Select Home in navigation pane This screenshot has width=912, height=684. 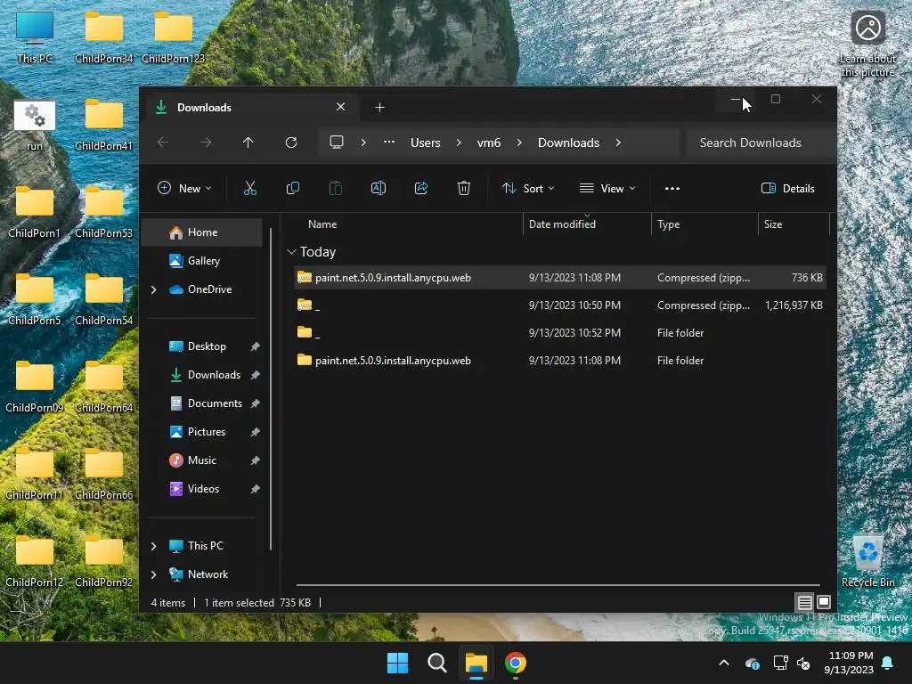pos(202,232)
